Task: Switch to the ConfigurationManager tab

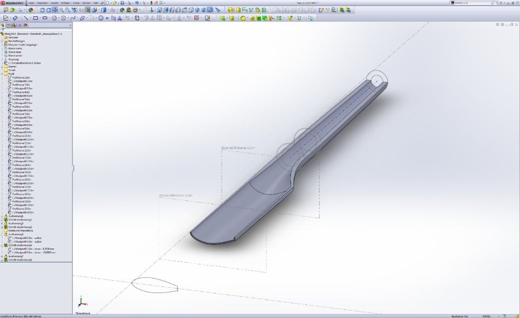Action: click(14, 25)
